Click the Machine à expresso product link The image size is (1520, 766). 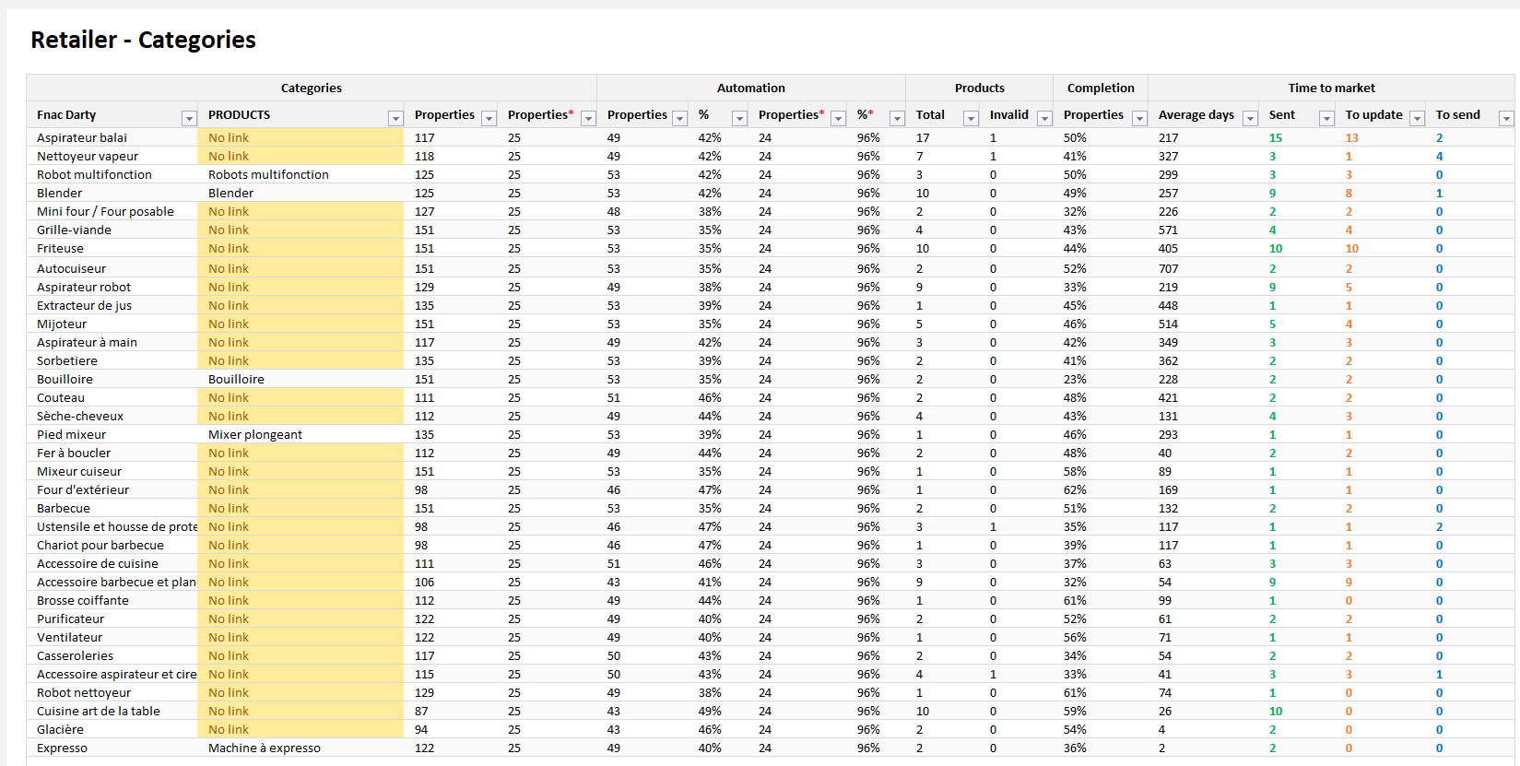tap(265, 748)
